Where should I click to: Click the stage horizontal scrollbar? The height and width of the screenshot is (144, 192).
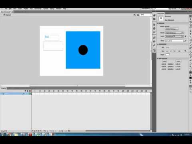77,86
